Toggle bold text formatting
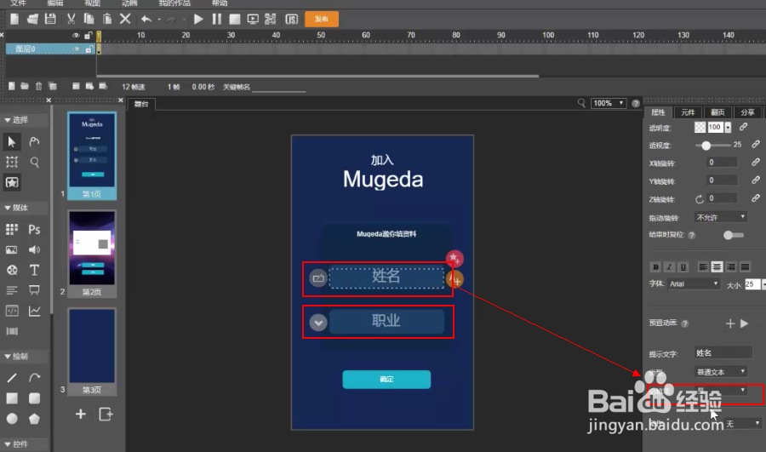The height and width of the screenshot is (452, 766). coord(655,266)
